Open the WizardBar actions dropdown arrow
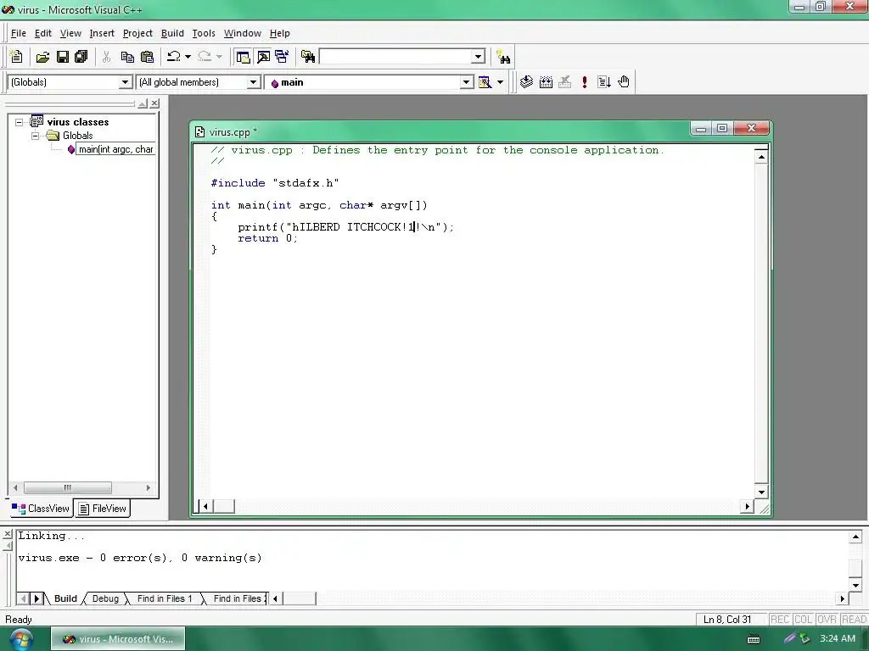Viewport: 869px width, 651px height. click(x=500, y=82)
